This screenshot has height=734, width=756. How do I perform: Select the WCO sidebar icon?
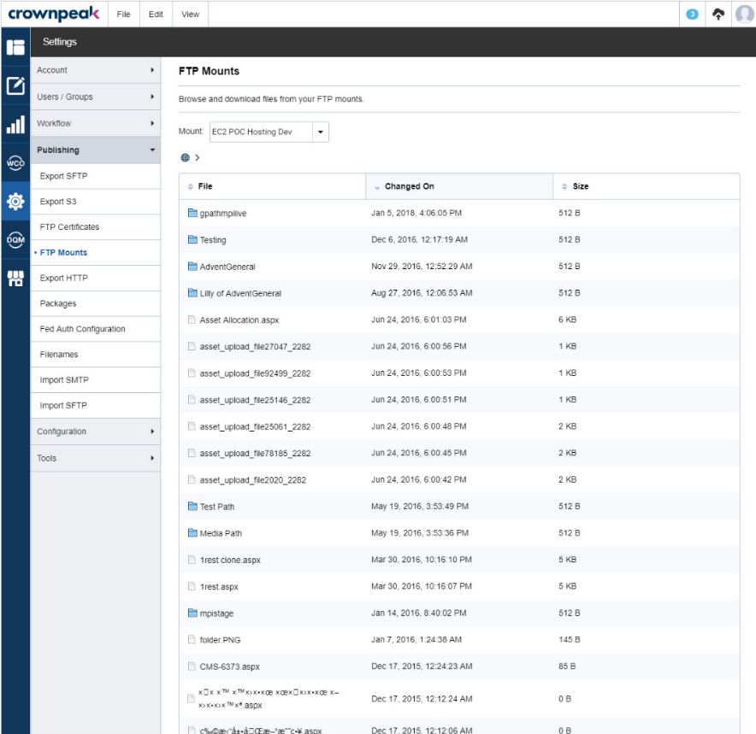(15, 163)
